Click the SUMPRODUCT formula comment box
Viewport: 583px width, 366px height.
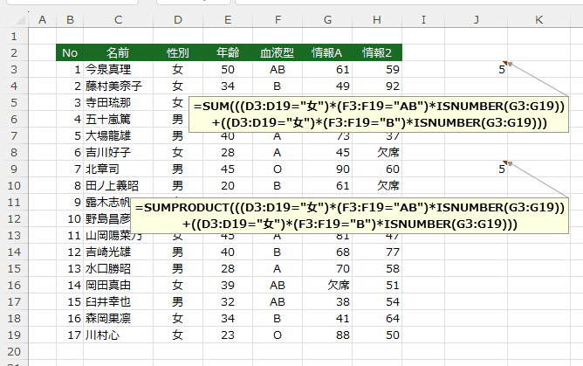tap(349, 215)
